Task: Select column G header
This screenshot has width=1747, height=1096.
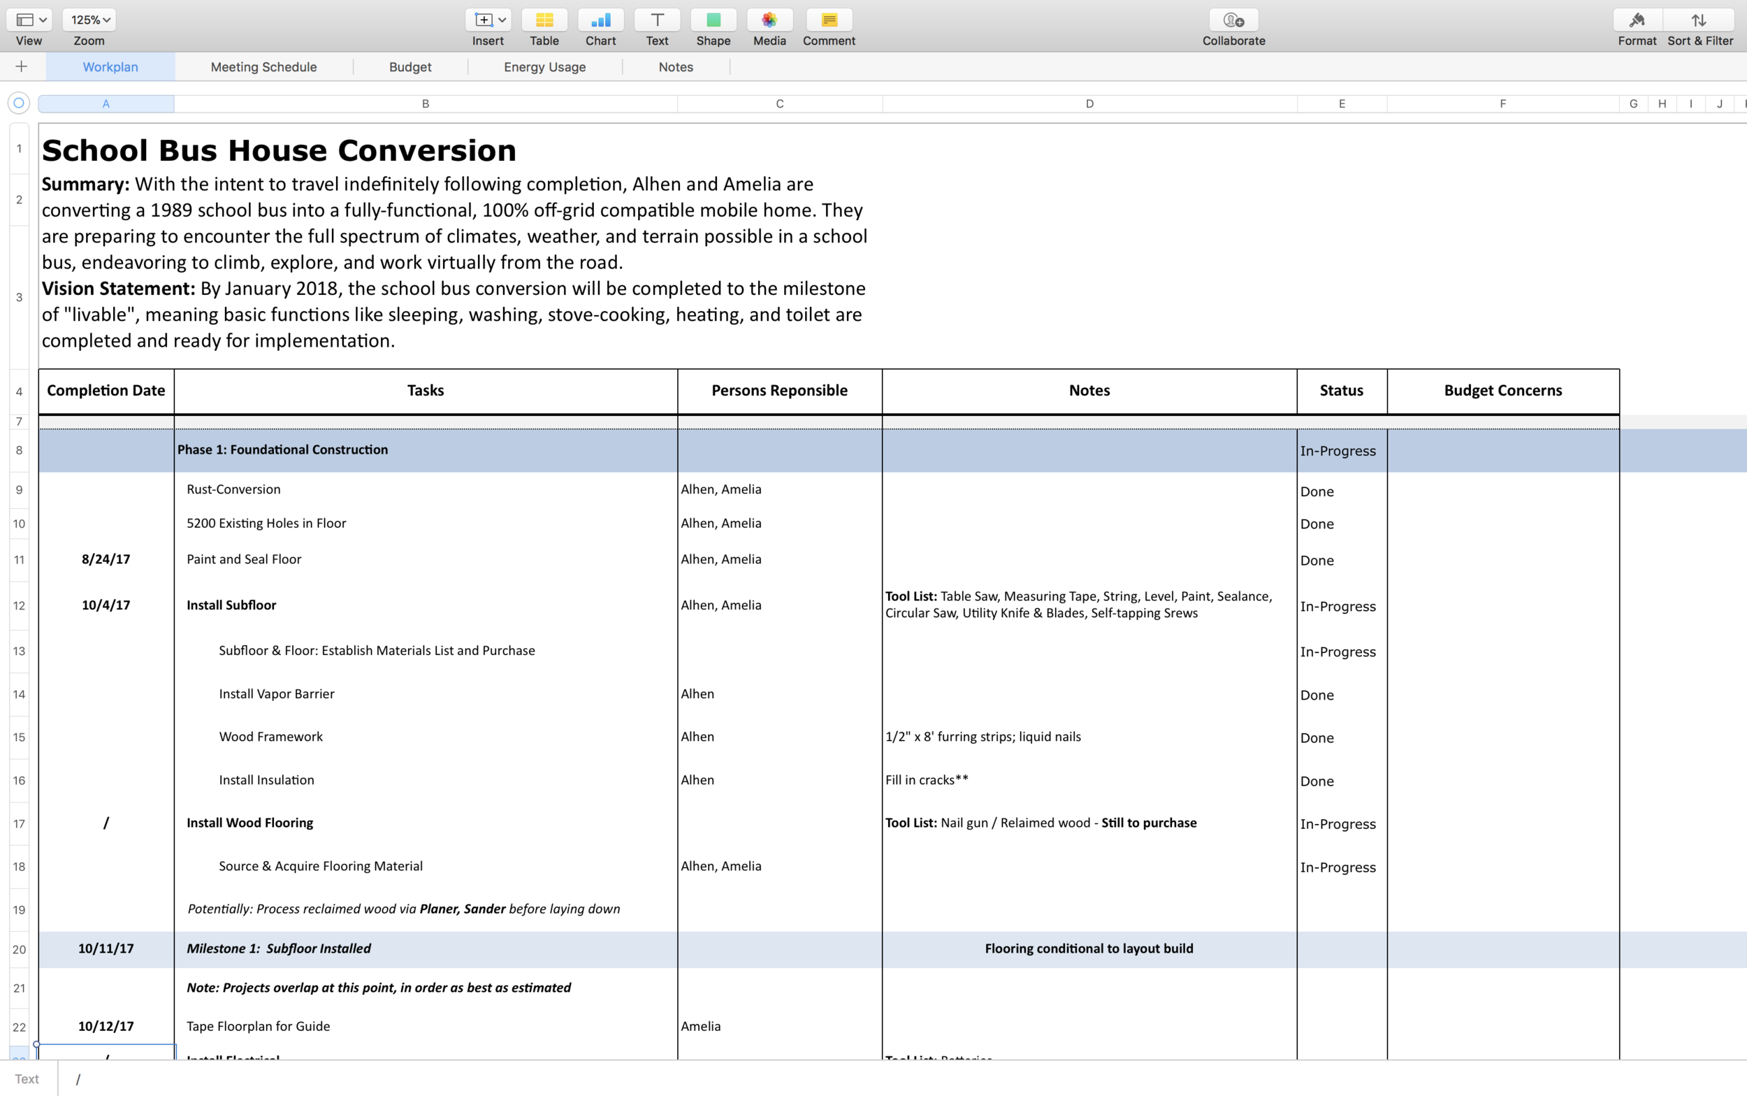Action: pos(1633,103)
